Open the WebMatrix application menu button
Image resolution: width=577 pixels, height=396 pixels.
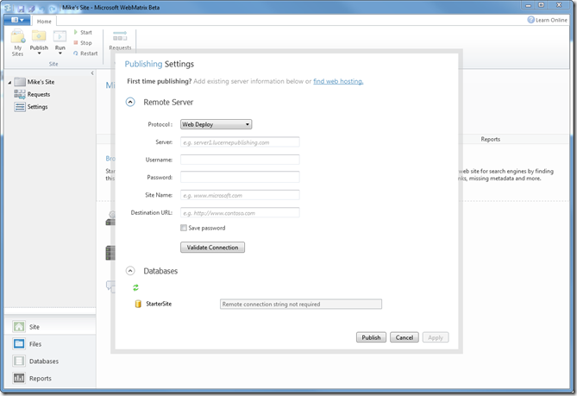tap(17, 20)
